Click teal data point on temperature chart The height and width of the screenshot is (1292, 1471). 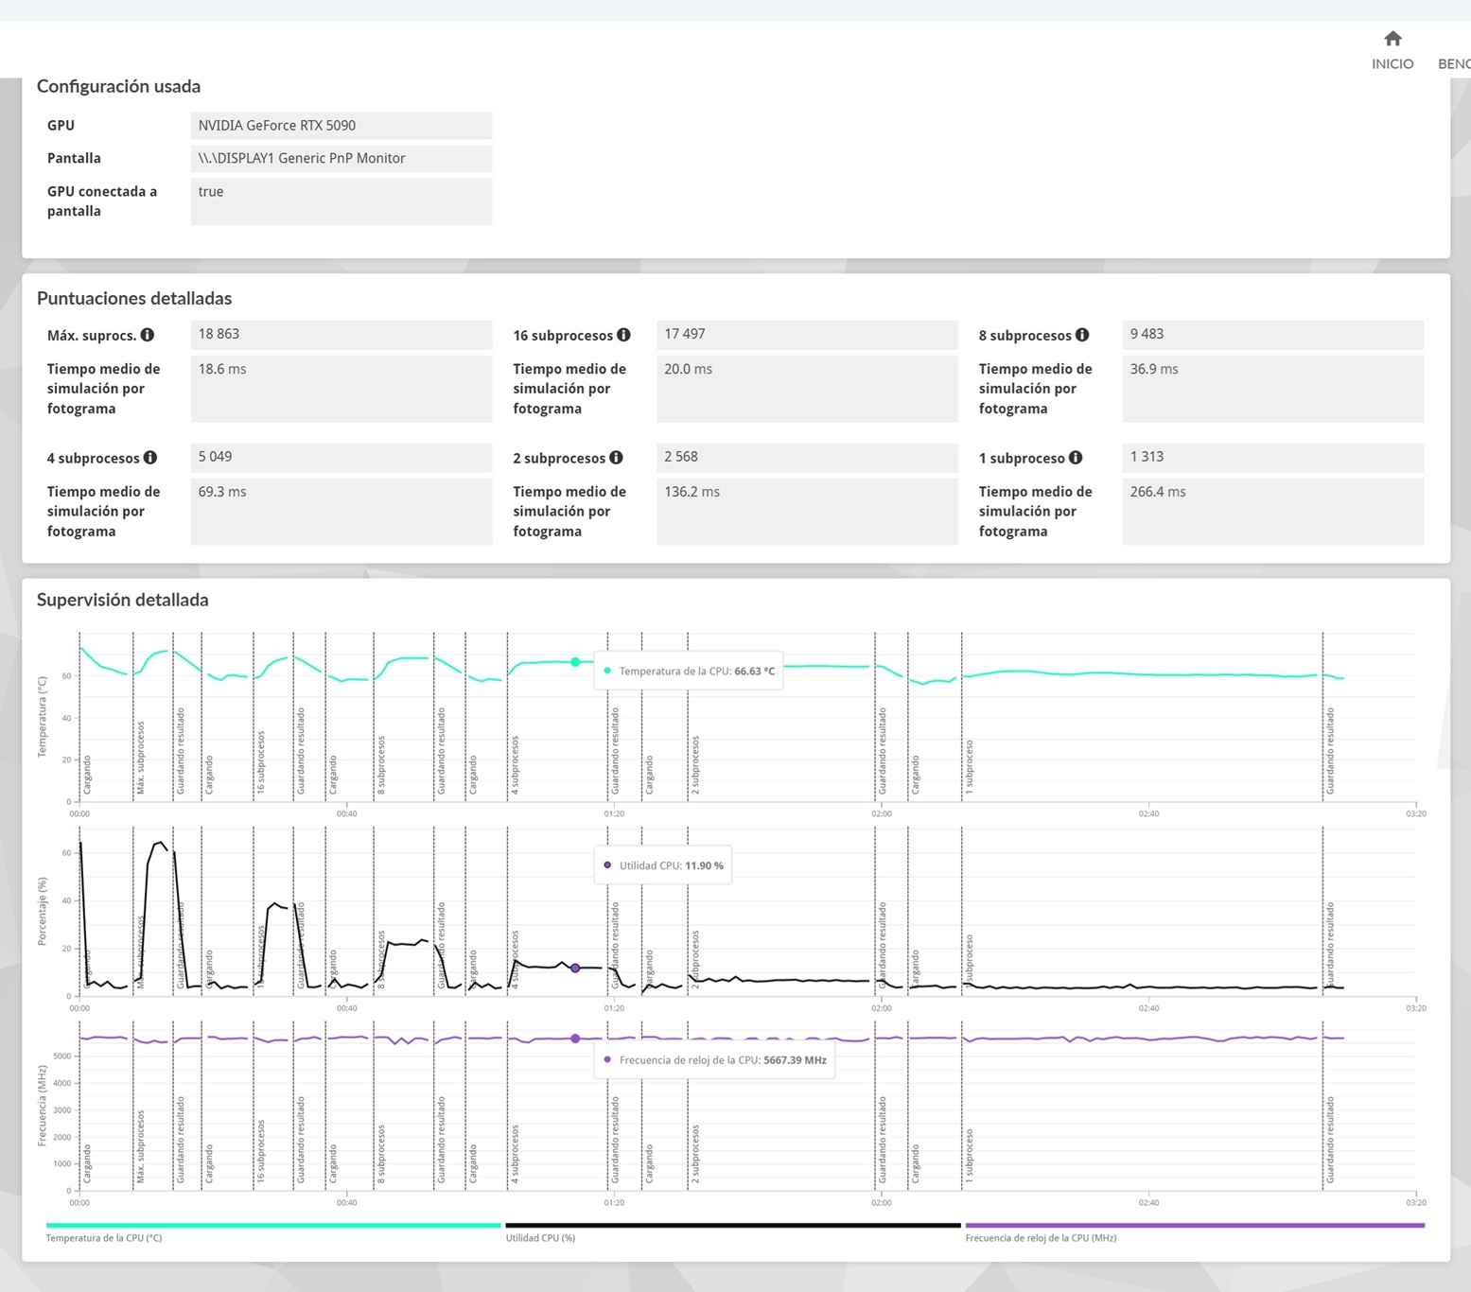coord(575,662)
